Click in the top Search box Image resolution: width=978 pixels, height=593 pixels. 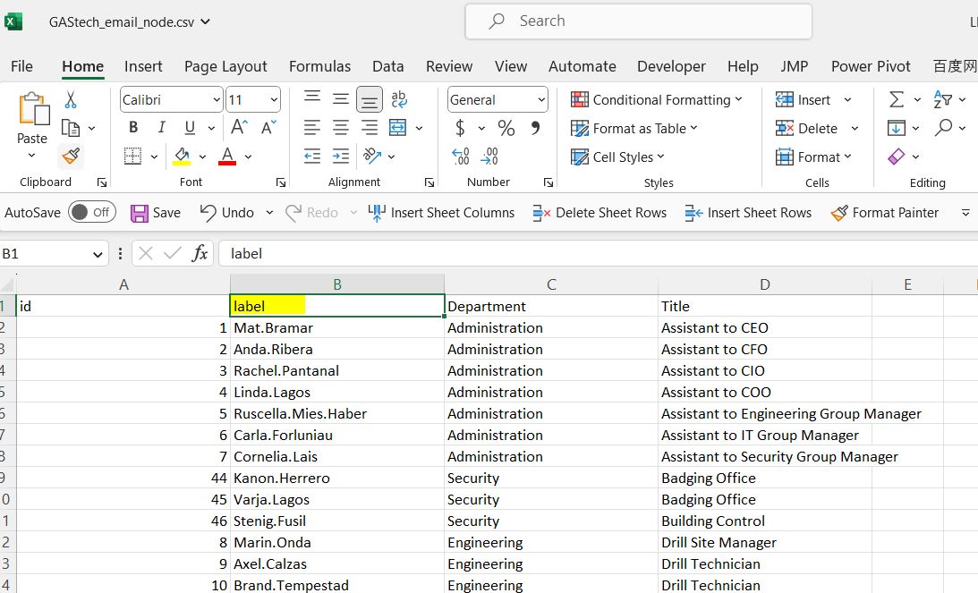638,21
